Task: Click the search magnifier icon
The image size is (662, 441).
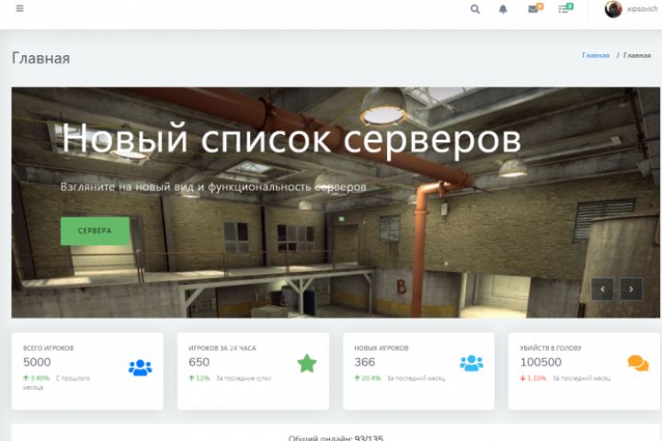Action: point(475,9)
